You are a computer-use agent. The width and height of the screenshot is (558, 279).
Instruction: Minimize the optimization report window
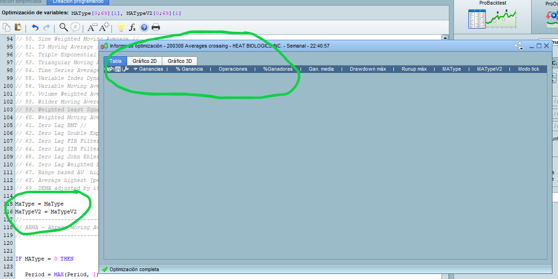point(532,46)
